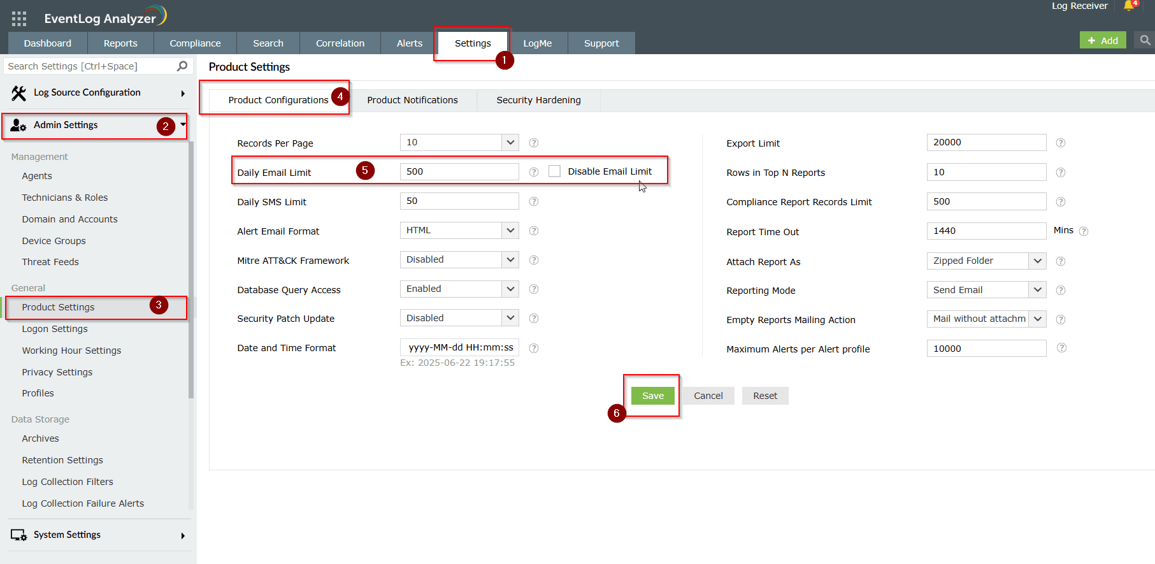Switch to the Security Hardening tab
Screen dimensions: 1155x564
click(x=538, y=100)
